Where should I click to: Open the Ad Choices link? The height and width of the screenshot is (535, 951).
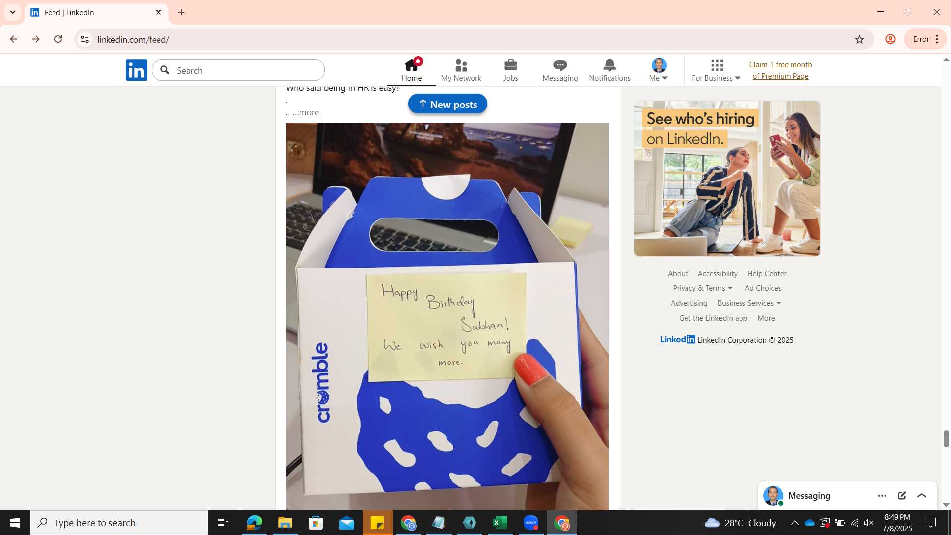pos(763,288)
